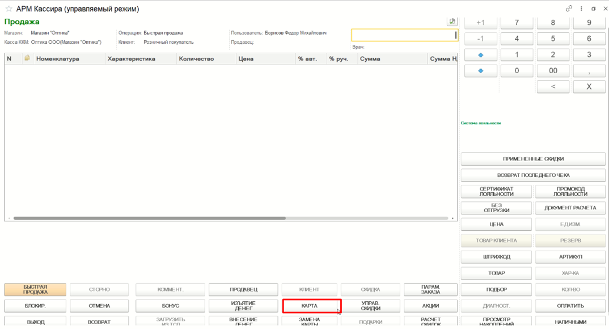The width and height of the screenshot is (609, 329).
Task: Click the horizontal scrollbar under the table
Action: (150, 218)
